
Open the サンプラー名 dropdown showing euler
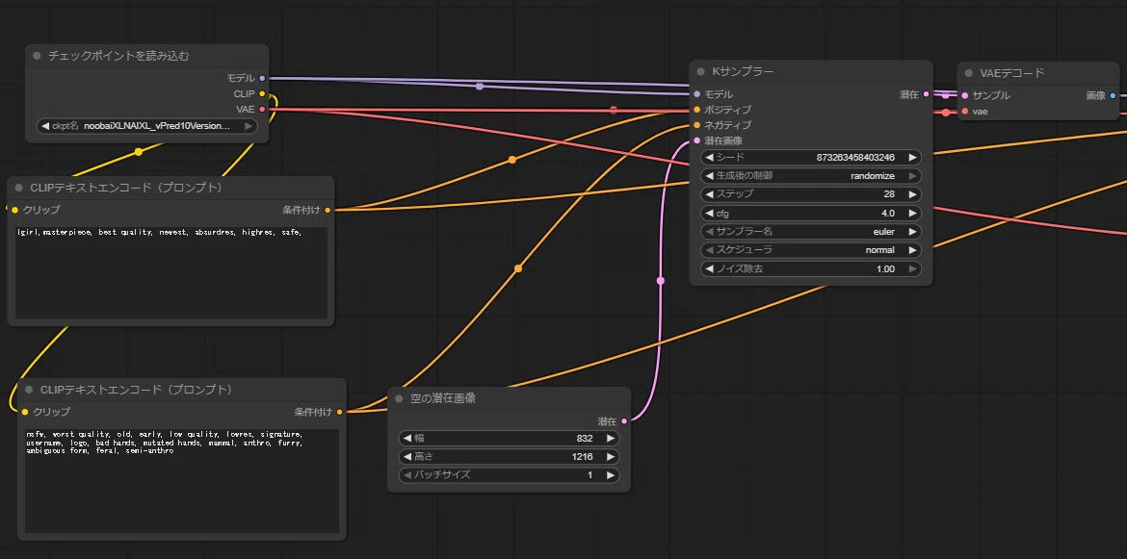(811, 232)
